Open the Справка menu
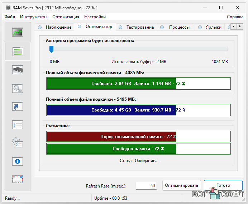Viewport: 248px width, 204px height. pos(235,17)
